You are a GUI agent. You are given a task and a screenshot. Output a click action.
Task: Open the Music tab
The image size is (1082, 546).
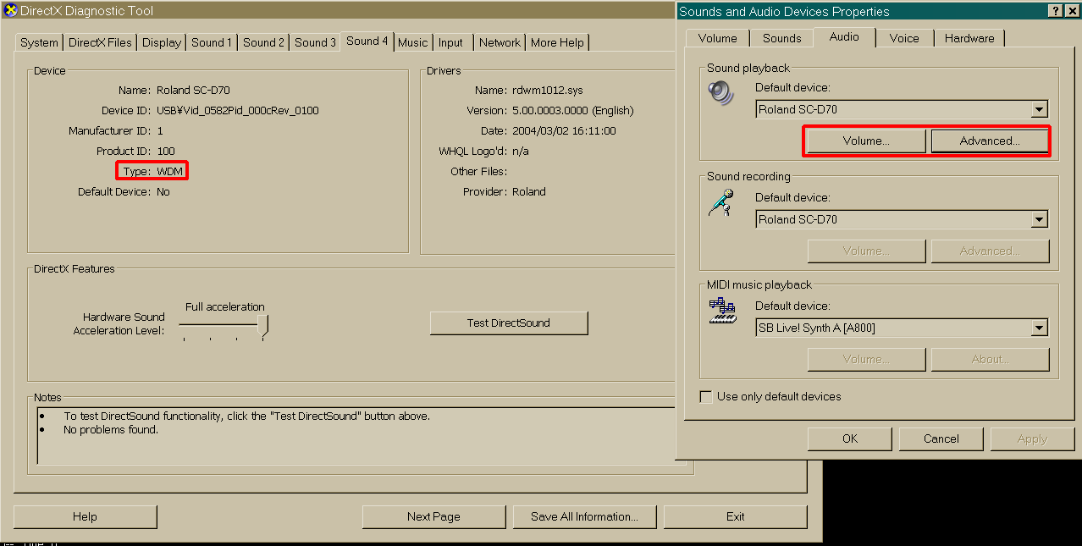[x=413, y=42]
